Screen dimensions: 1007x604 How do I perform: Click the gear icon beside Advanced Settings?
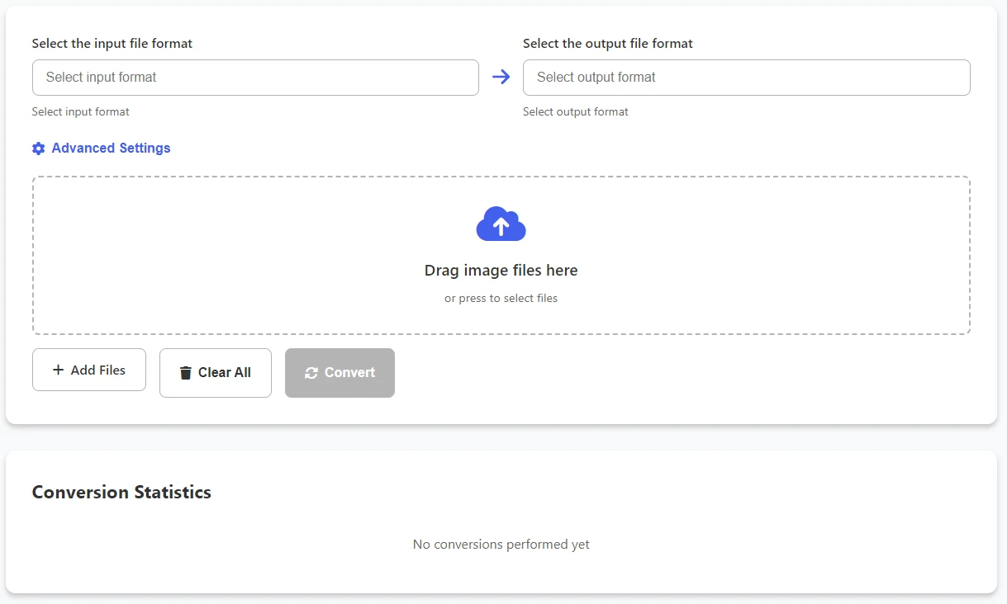click(x=38, y=148)
